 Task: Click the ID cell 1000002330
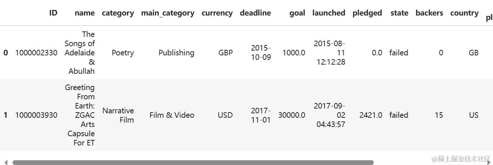[x=36, y=53]
